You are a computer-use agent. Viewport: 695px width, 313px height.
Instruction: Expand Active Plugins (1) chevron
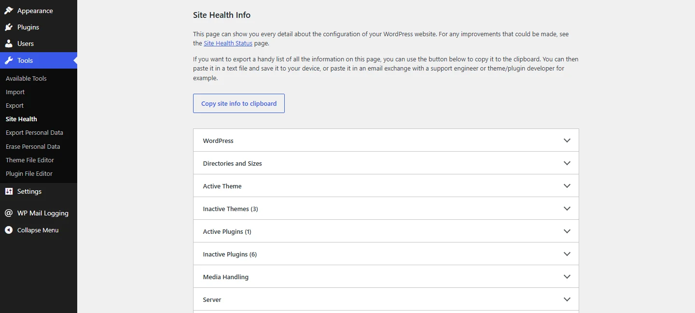[567, 231]
